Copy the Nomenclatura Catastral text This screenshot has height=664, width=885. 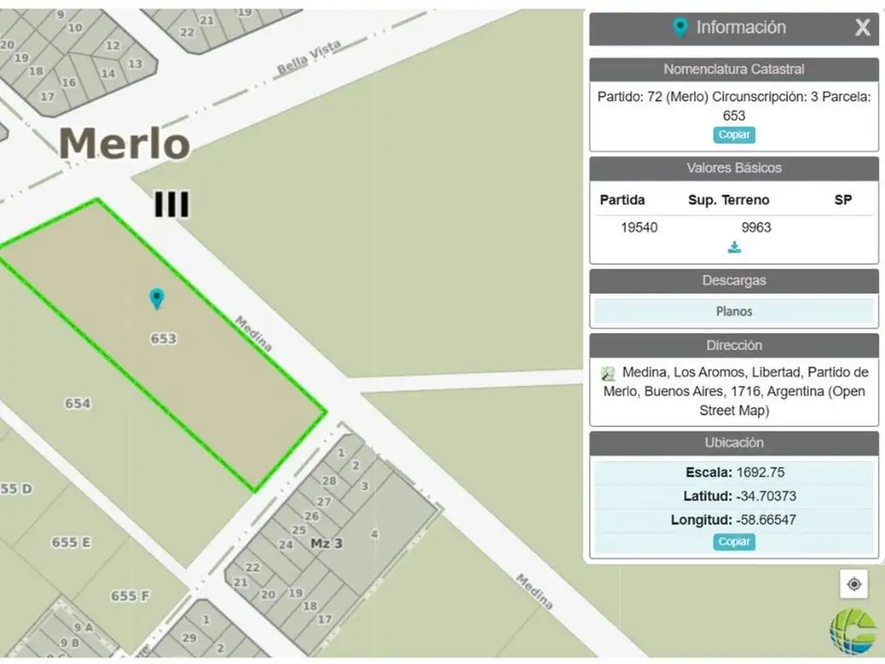pos(734,135)
